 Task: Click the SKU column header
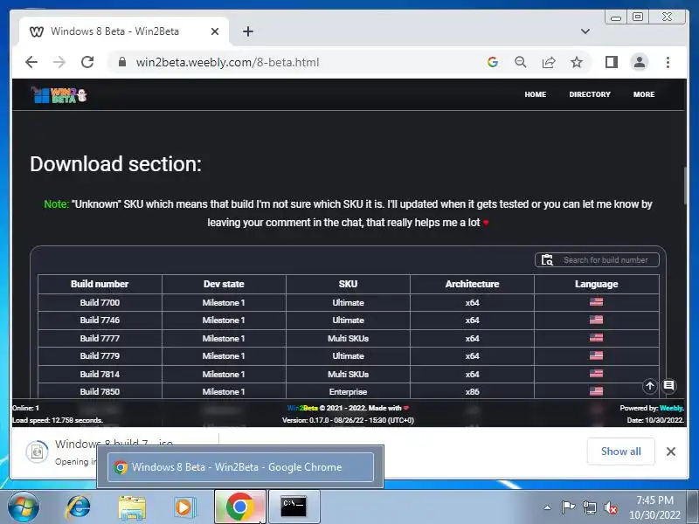pyautogui.click(x=348, y=284)
